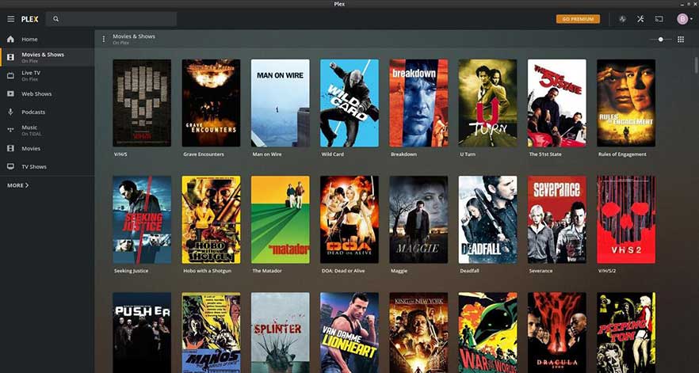Open the V/H/S/2 poster

click(x=626, y=219)
